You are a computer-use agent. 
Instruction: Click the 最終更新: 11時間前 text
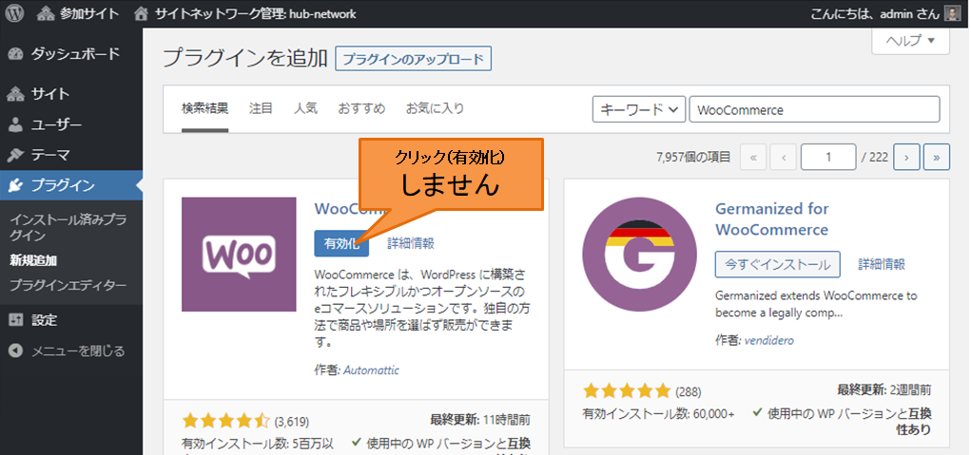click(x=480, y=421)
